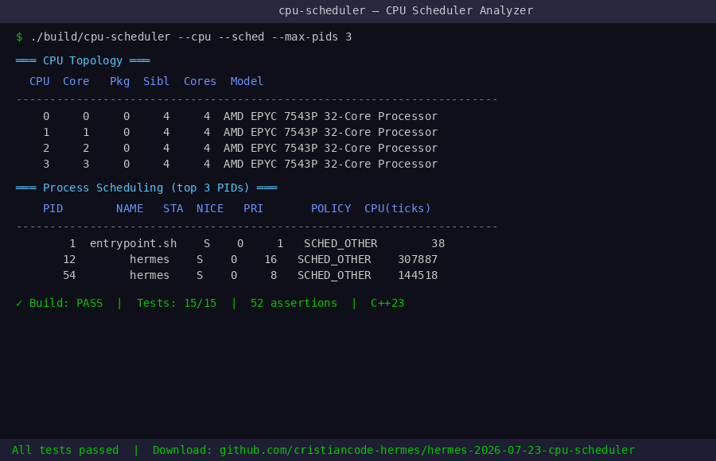Click the '52 assertions' text
Screen dimensions: 716x461
pos(294,304)
